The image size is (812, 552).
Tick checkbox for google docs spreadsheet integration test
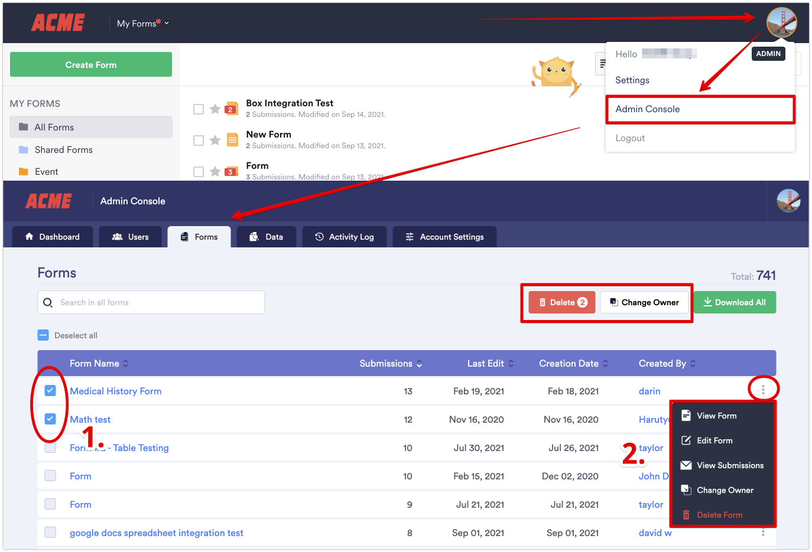coord(50,533)
